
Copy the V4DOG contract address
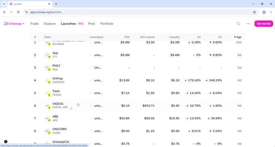(x=71, y=109)
